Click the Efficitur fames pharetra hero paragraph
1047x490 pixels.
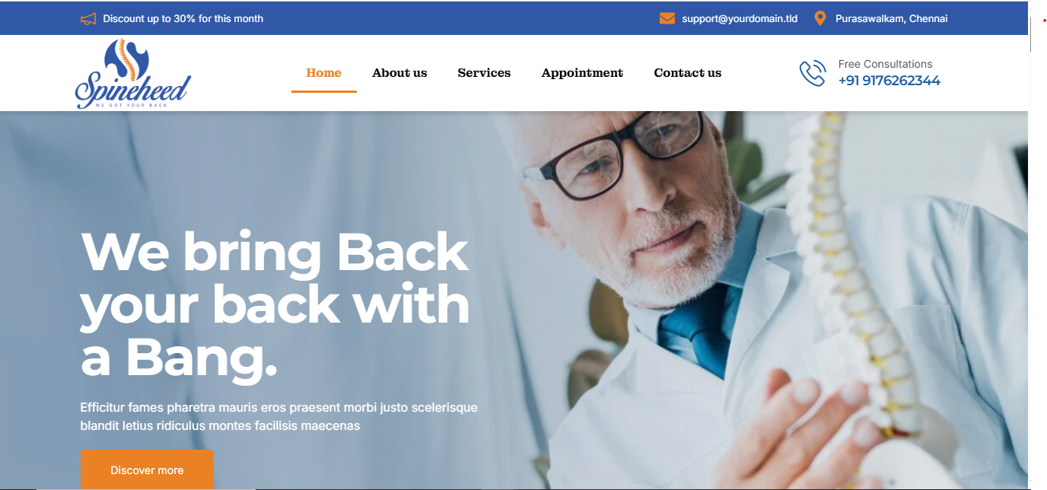tap(279, 416)
